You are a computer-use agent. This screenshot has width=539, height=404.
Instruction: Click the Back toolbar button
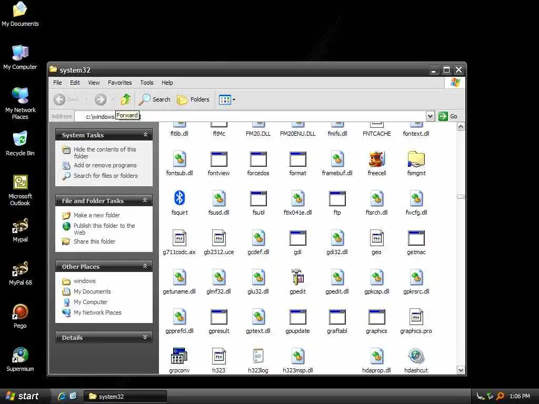coord(67,99)
